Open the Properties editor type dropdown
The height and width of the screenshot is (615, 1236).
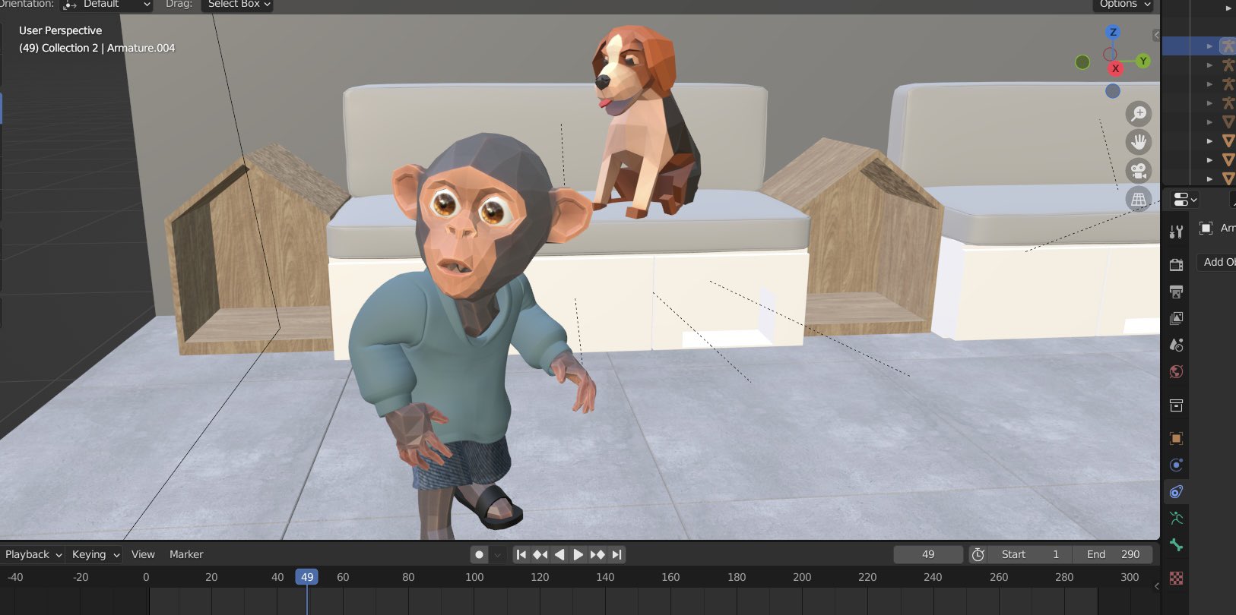[1184, 200]
